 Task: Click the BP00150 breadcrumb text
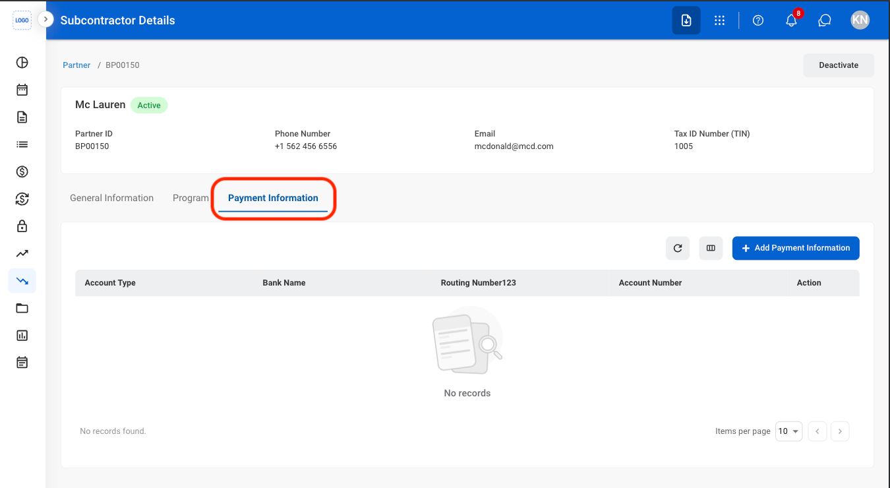point(123,65)
